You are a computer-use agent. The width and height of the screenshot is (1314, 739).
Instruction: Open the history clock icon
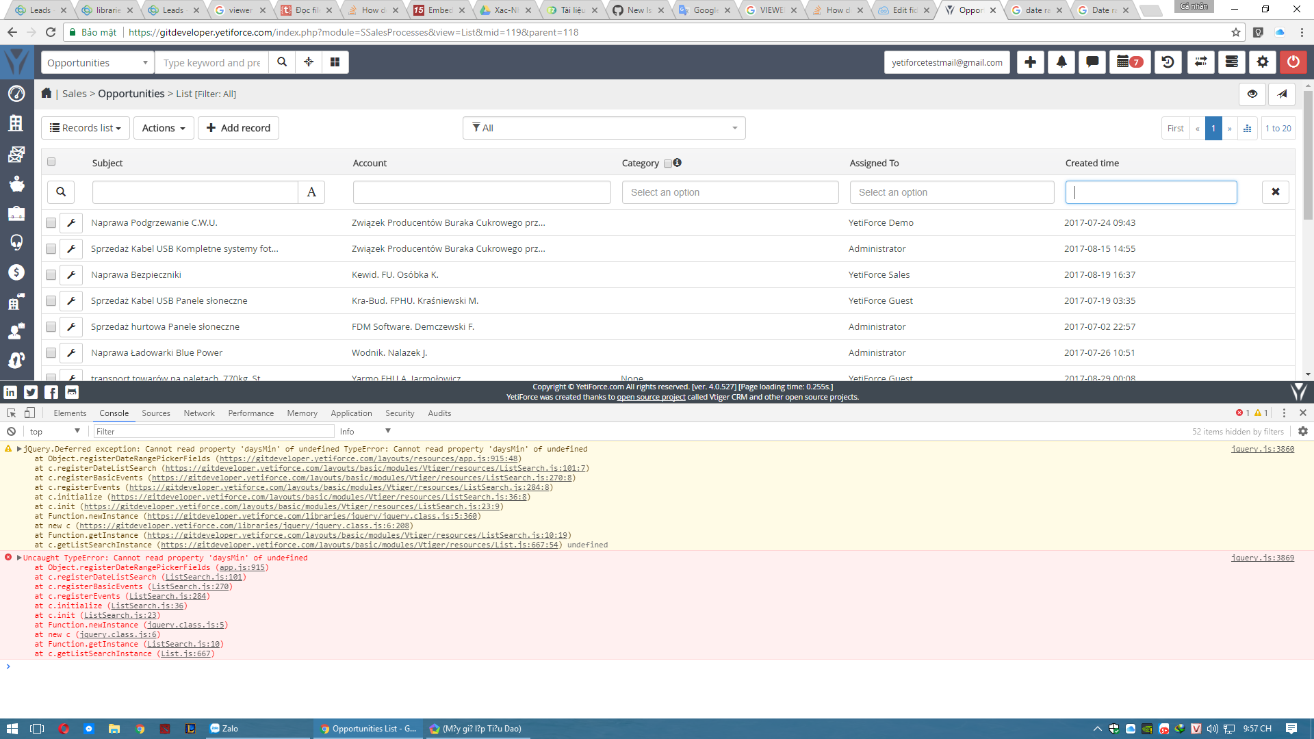click(1168, 62)
